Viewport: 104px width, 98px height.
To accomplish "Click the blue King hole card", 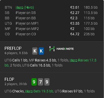I will tap(41, 51).
